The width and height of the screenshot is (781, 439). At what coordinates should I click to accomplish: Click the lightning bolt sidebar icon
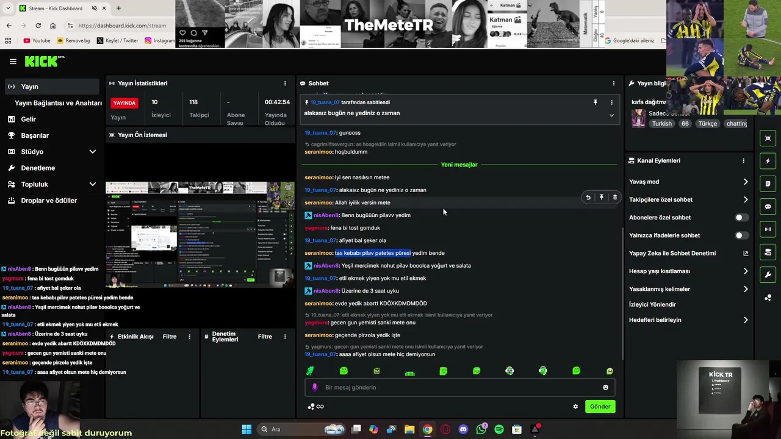pyautogui.click(x=768, y=161)
